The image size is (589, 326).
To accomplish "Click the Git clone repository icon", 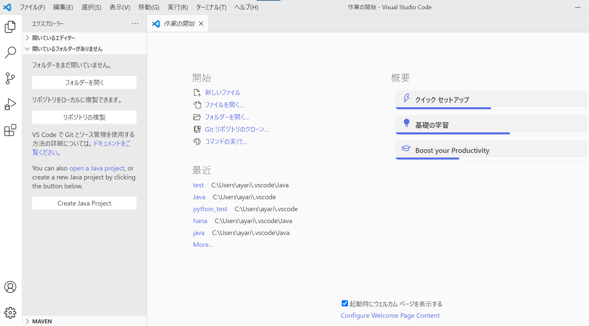I will [x=197, y=129].
